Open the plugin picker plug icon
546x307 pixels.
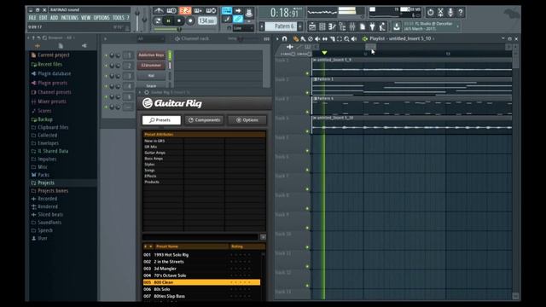tap(372, 26)
